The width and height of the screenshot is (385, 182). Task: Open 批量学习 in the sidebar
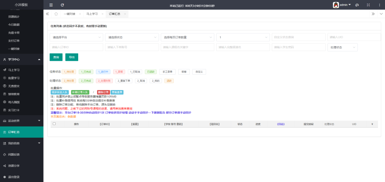point(14,78)
